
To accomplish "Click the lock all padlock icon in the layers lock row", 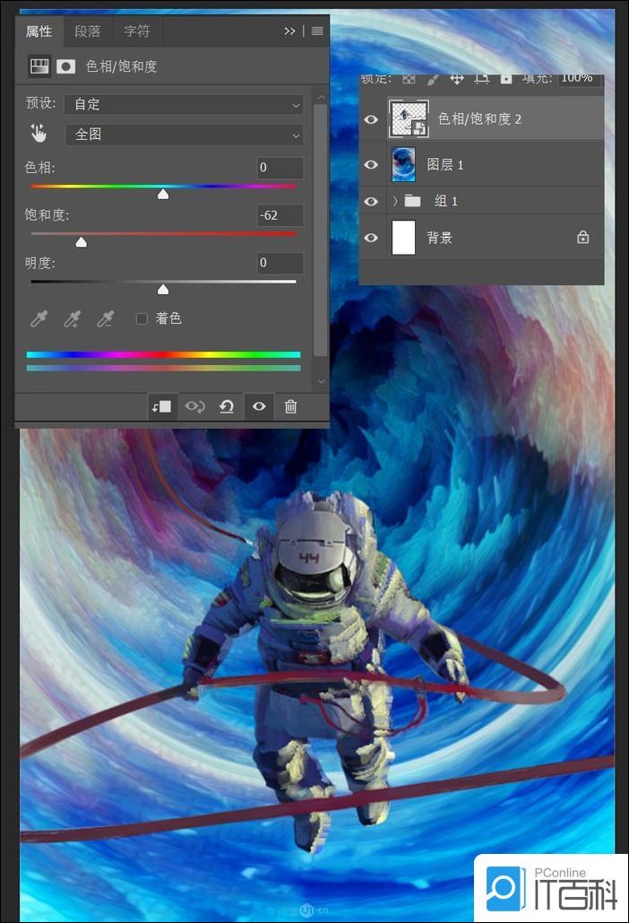I will 506,79.
